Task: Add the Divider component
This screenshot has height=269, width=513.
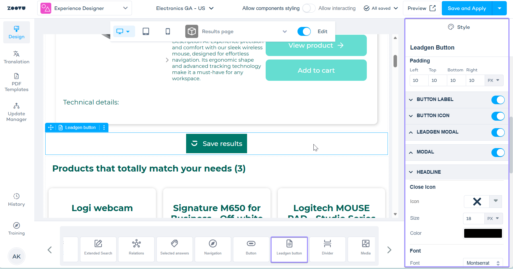Action: 327,249
